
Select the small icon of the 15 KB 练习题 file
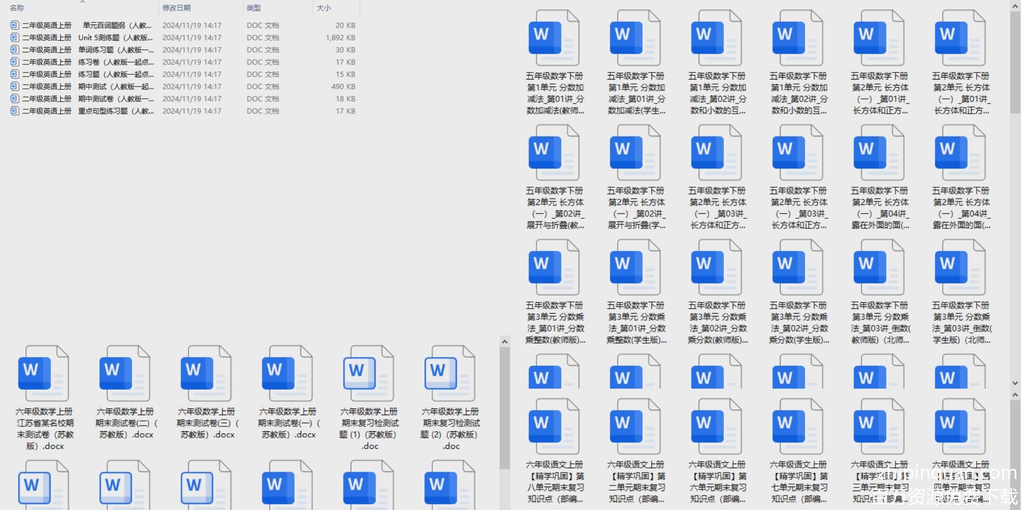click(15, 74)
